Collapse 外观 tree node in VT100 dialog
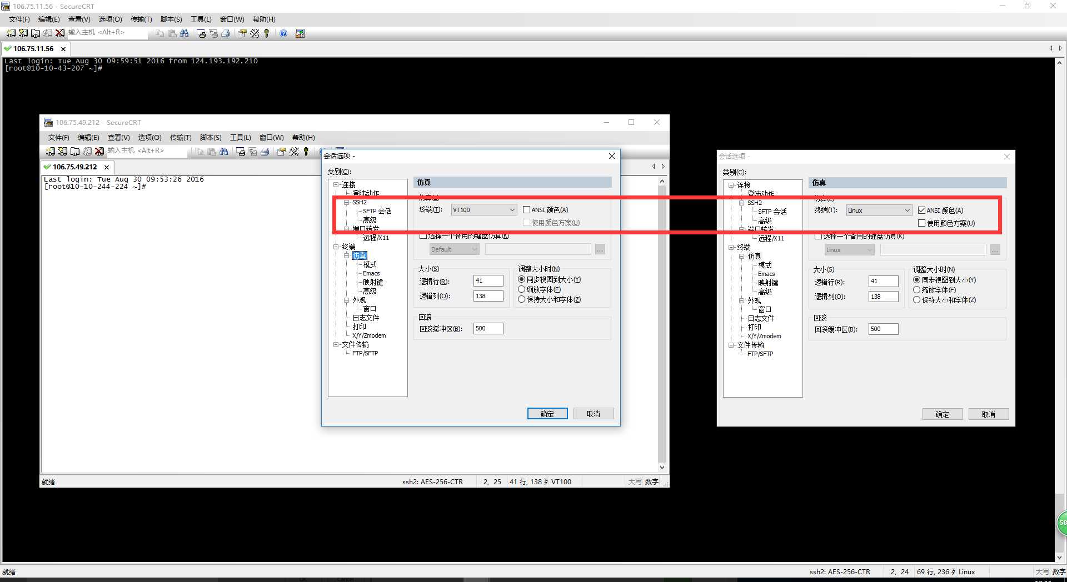1067x582 pixels. click(346, 300)
